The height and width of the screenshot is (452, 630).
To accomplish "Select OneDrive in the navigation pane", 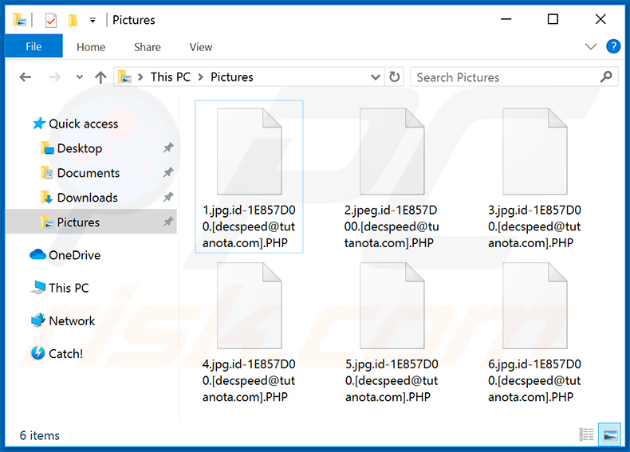I will pyautogui.click(x=74, y=255).
